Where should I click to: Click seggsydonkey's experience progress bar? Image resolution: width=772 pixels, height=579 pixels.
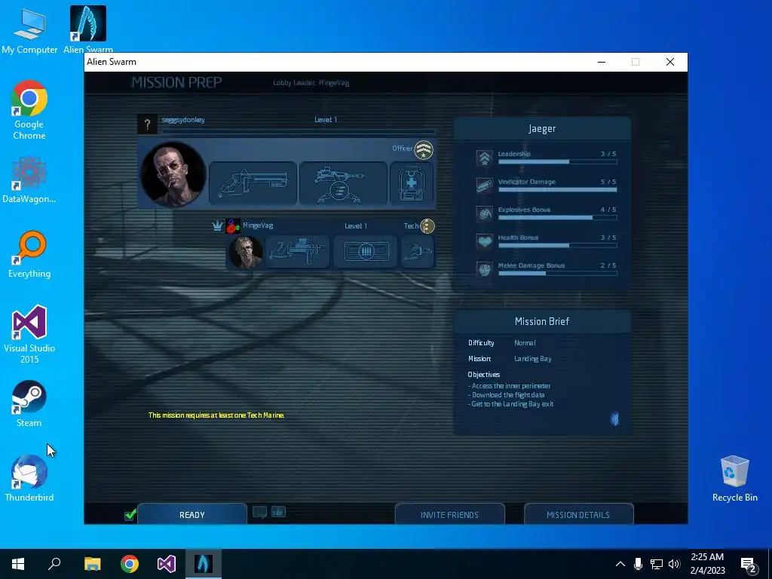299,131
